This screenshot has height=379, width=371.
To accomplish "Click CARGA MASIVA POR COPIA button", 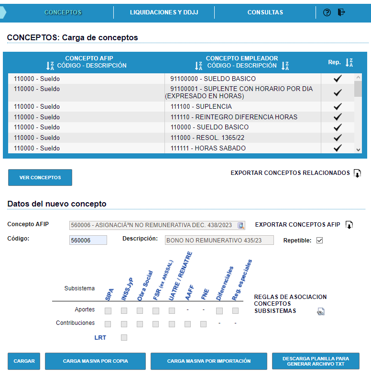I will point(95,361).
